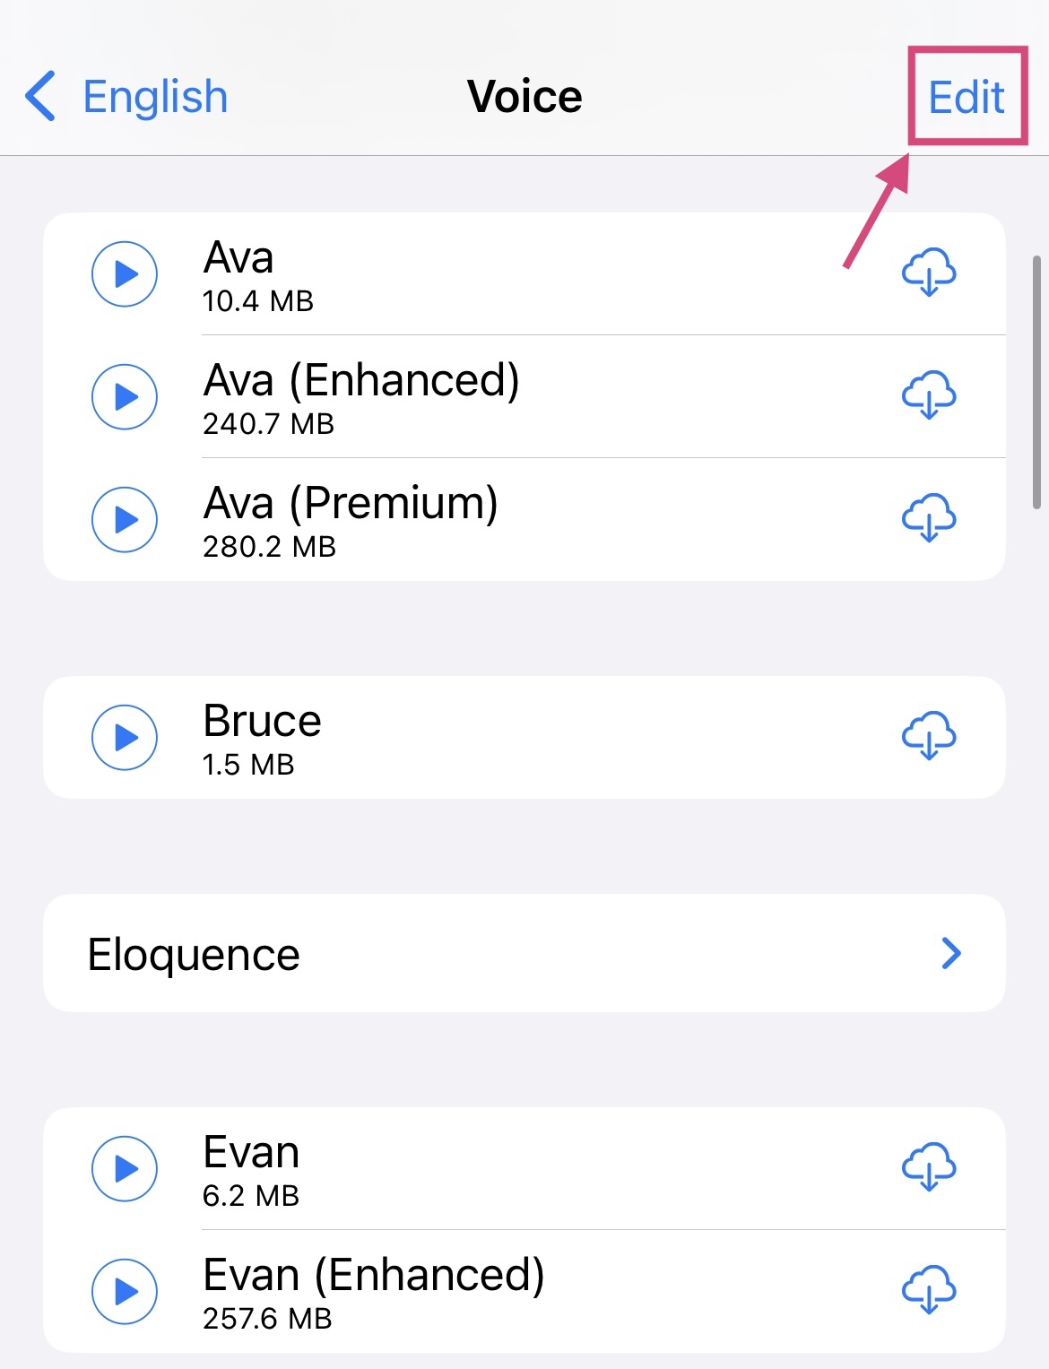Download the Ava (Premium) voice
Image resolution: width=1049 pixels, height=1369 pixels.
point(929,518)
